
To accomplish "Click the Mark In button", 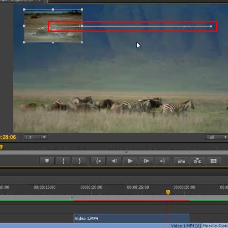I will click(63, 161).
